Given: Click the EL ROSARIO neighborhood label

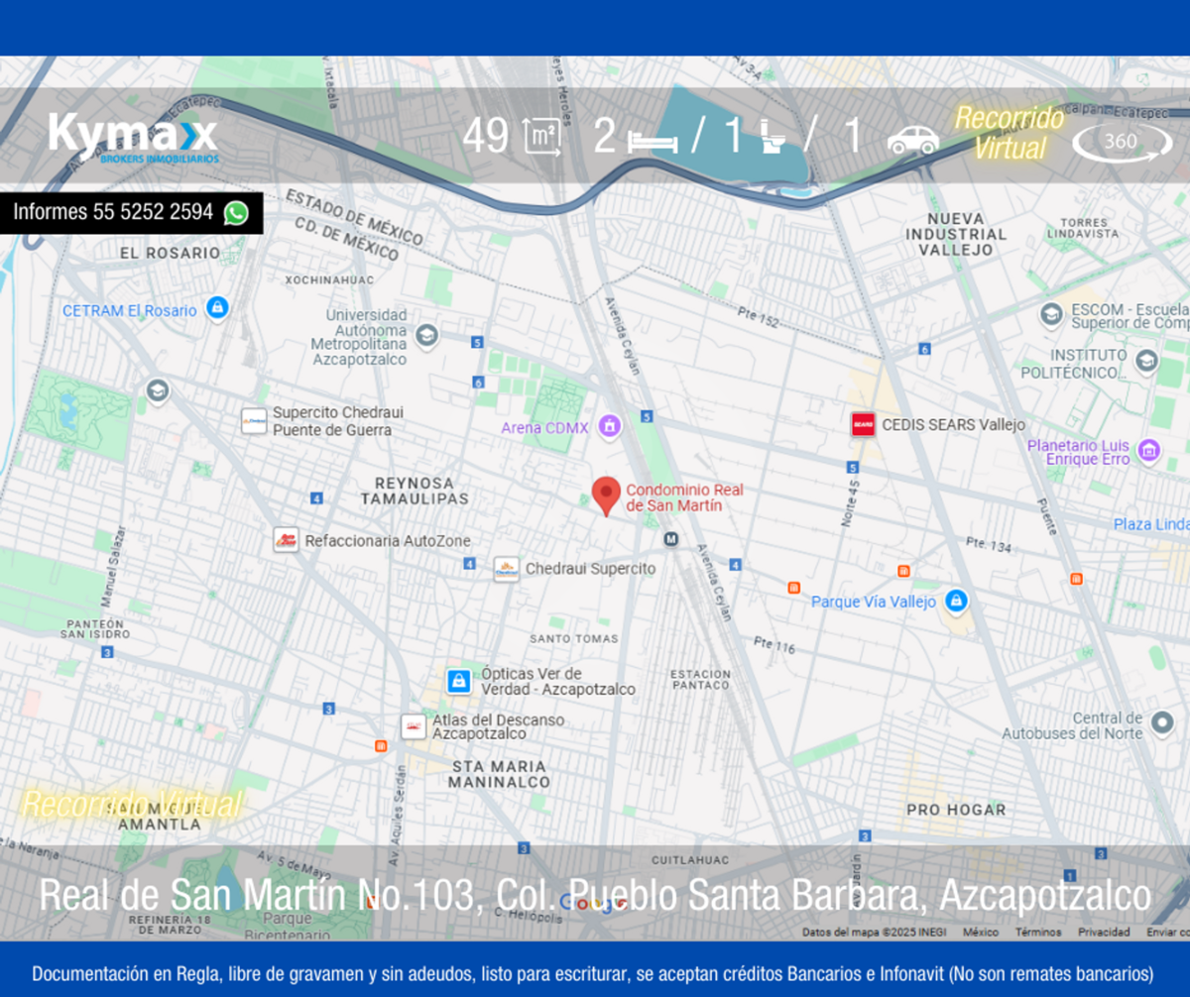Looking at the screenshot, I should click(x=170, y=253).
